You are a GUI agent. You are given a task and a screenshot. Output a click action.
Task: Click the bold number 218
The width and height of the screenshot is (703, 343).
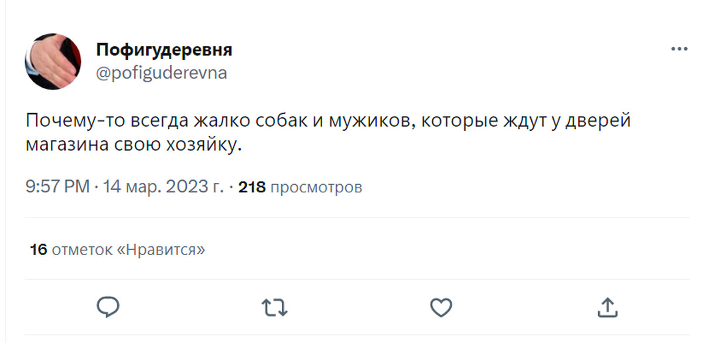[x=252, y=187]
